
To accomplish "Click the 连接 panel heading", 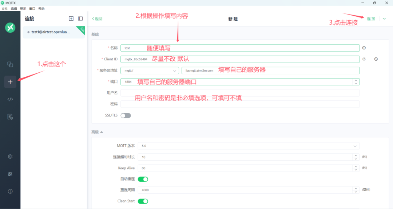I will tap(29, 19).
